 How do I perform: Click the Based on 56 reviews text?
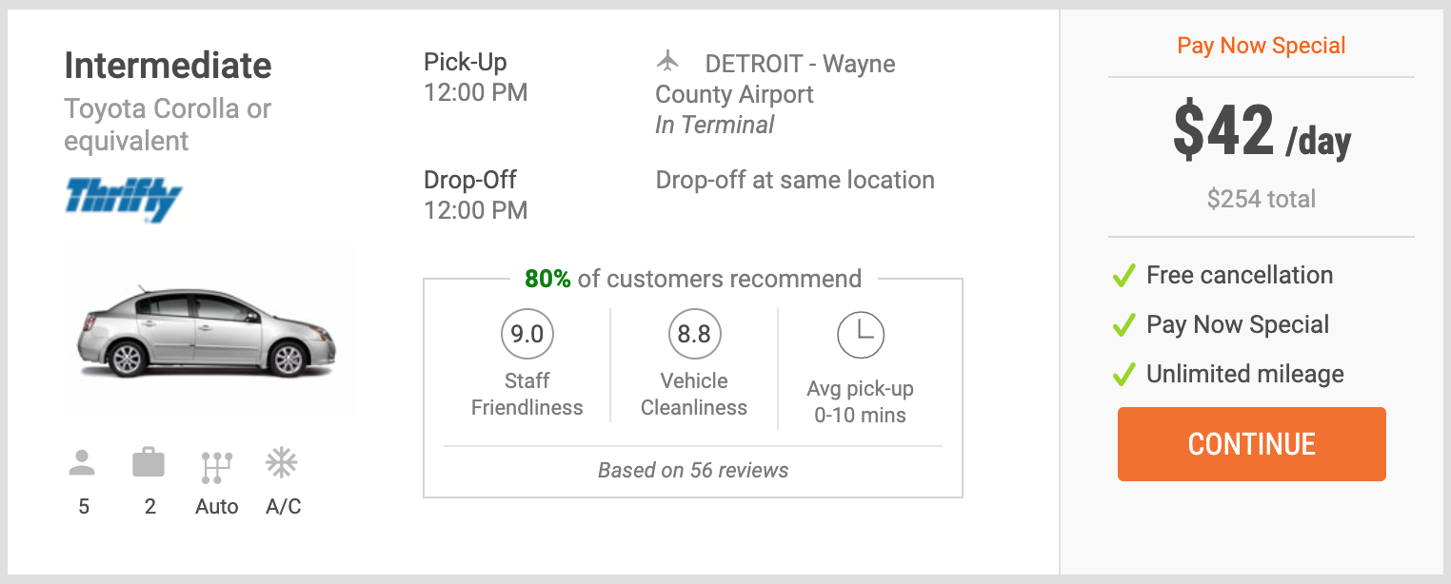tap(693, 470)
